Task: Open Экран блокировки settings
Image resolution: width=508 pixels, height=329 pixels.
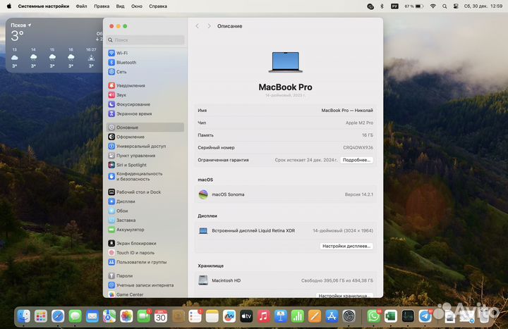Action: click(145, 243)
